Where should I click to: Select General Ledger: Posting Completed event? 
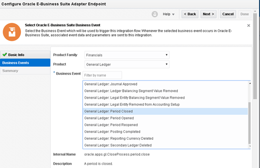pyautogui.click(x=165, y=132)
